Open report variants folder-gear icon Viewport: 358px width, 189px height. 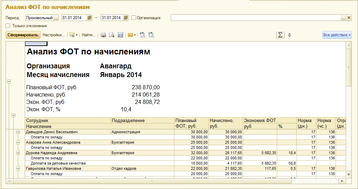click(72, 35)
